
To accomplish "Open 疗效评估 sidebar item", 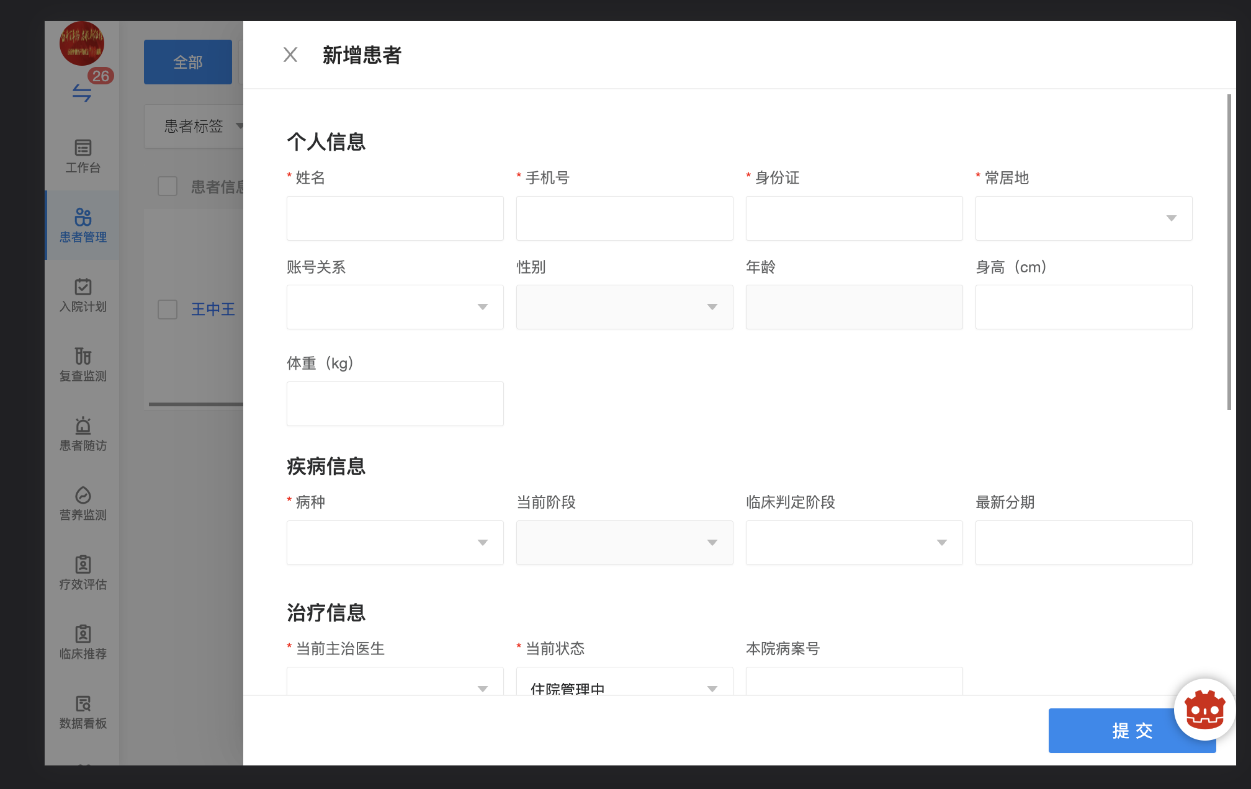I will click(83, 573).
